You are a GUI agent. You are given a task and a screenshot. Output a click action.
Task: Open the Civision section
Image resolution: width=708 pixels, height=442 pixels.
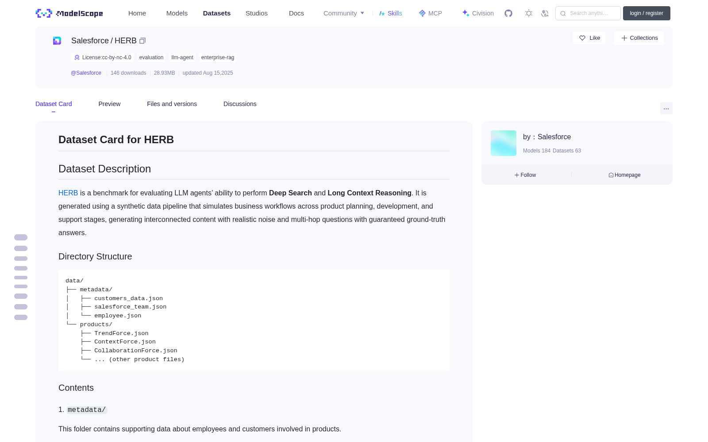478,13
